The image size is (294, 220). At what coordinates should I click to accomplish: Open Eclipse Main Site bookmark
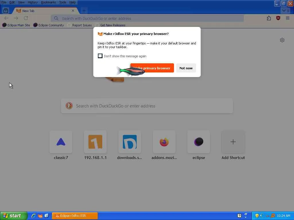[16, 25]
